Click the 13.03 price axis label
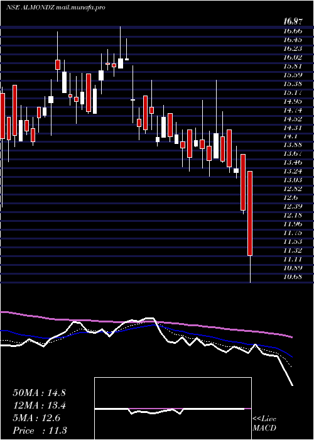The image size is (314, 440). point(293,180)
